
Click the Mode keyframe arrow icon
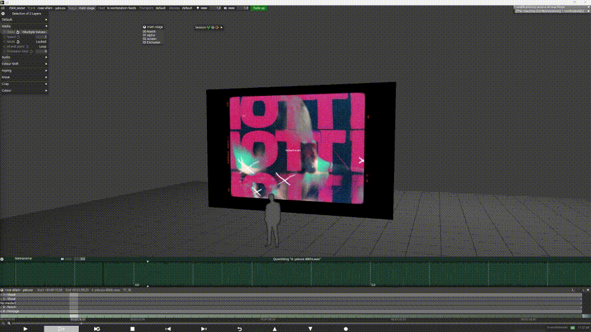[18, 42]
